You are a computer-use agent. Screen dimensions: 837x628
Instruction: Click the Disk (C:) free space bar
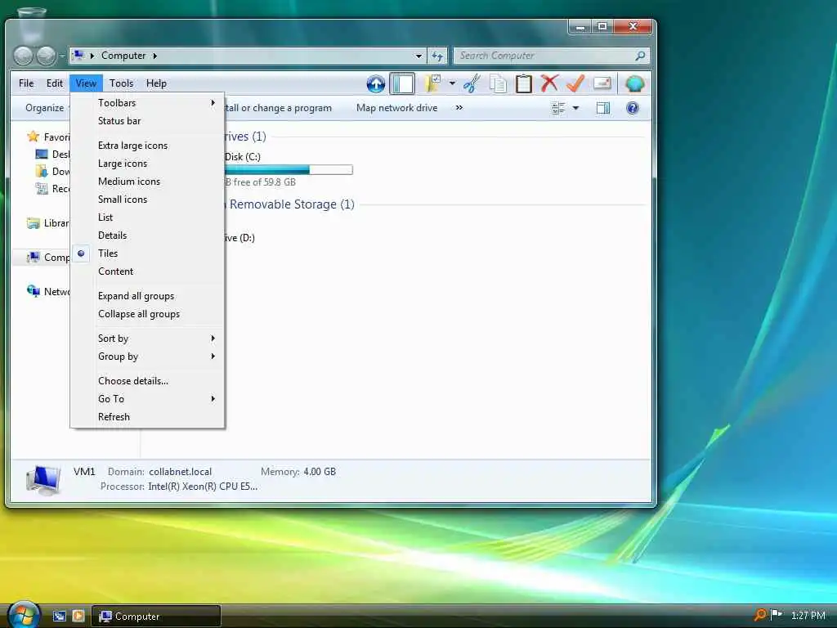pyautogui.click(x=289, y=170)
